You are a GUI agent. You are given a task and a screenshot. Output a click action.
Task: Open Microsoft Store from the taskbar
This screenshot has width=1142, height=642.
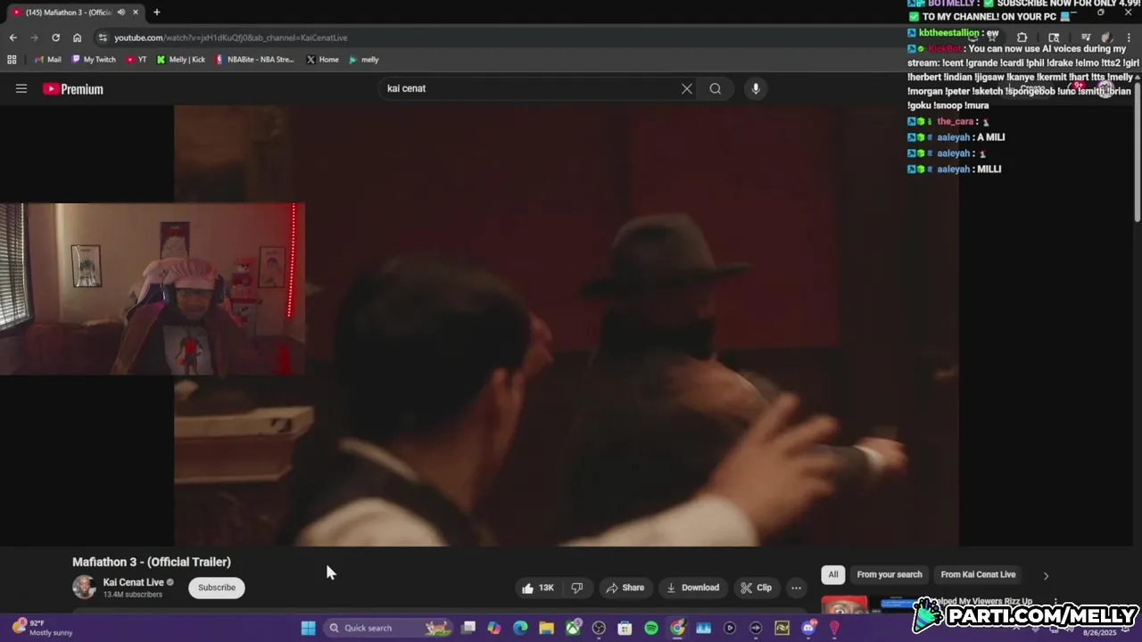pos(625,628)
